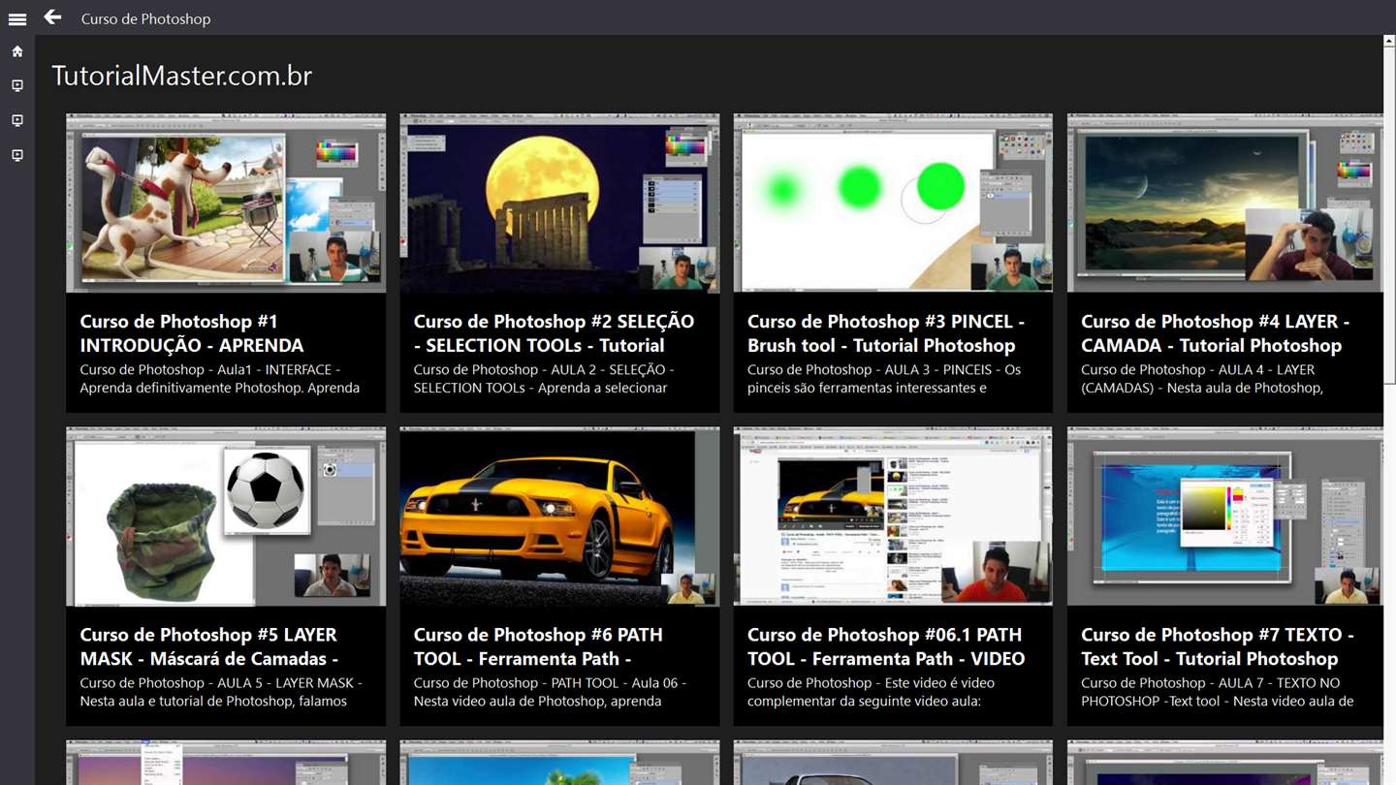Click description "AULA 2 - SELEÇÃO - SELECTION TOOLs"
1396x785 pixels.
[x=543, y=379]
